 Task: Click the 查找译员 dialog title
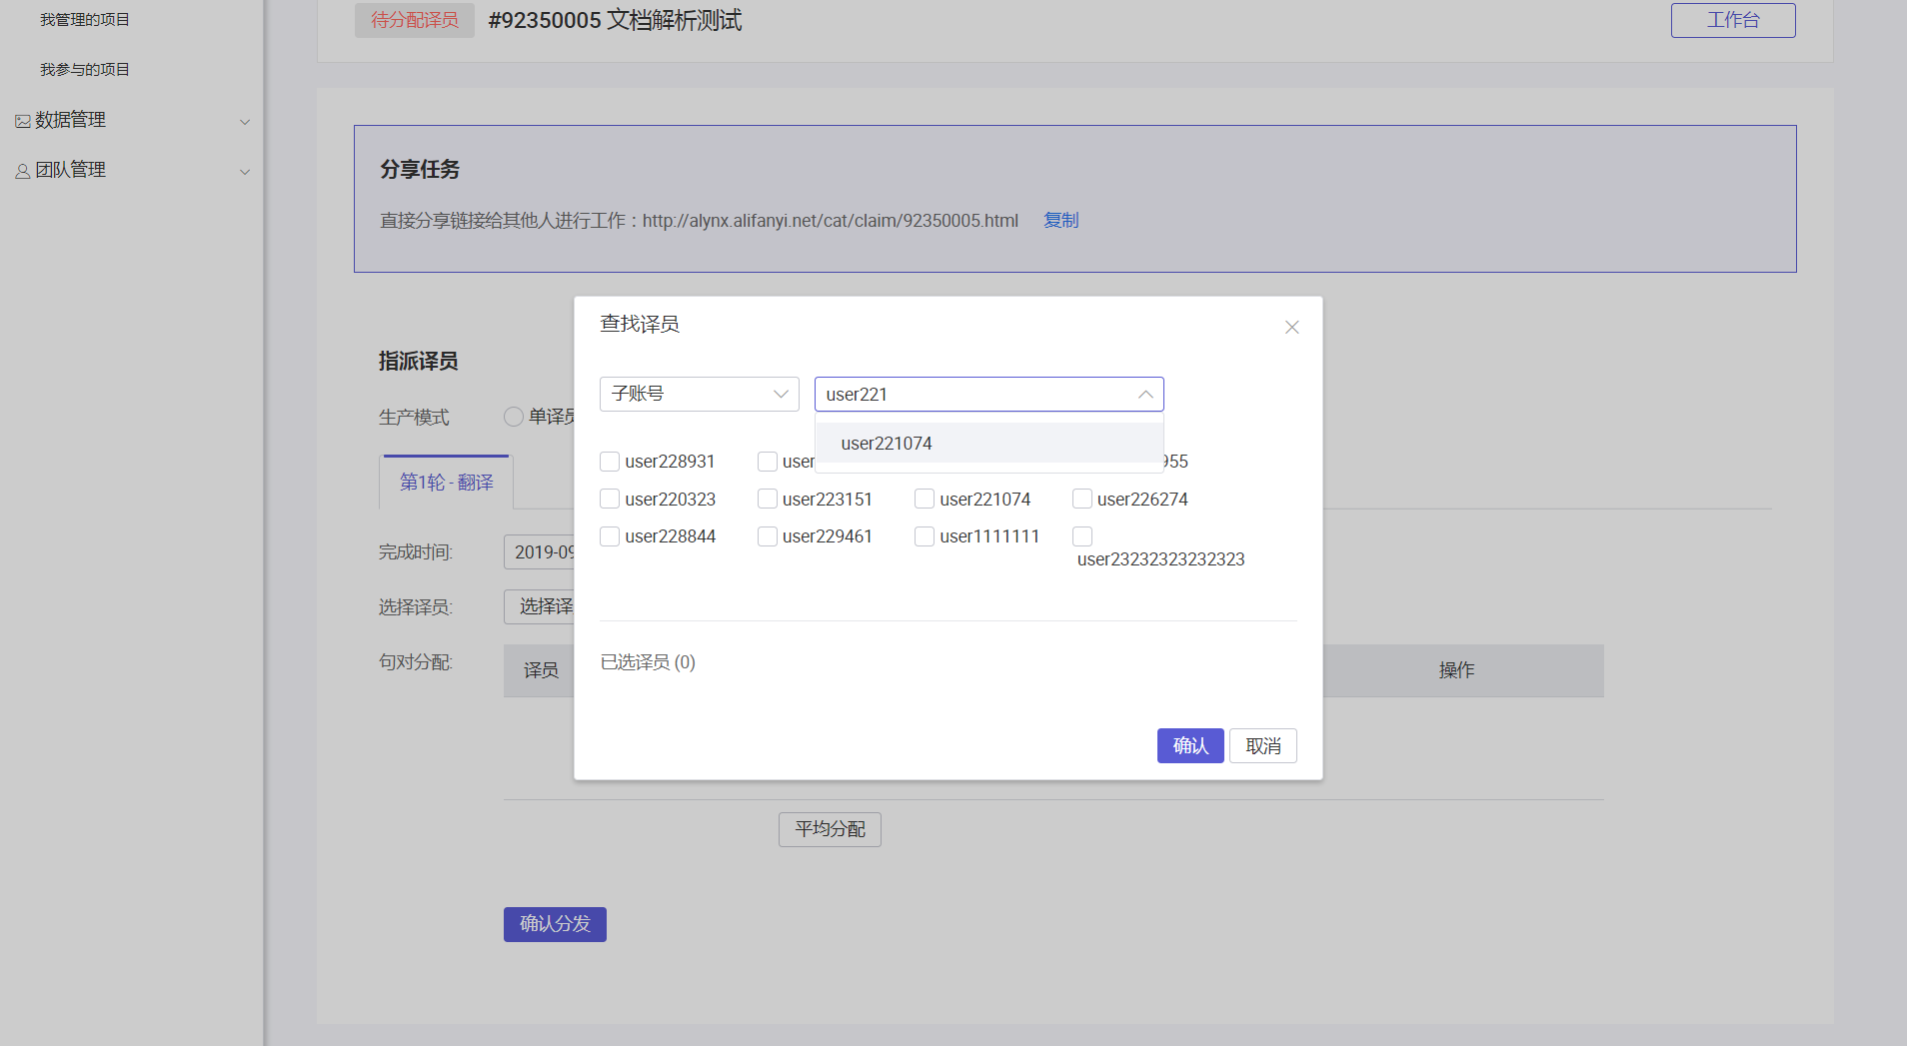(640, 324)
